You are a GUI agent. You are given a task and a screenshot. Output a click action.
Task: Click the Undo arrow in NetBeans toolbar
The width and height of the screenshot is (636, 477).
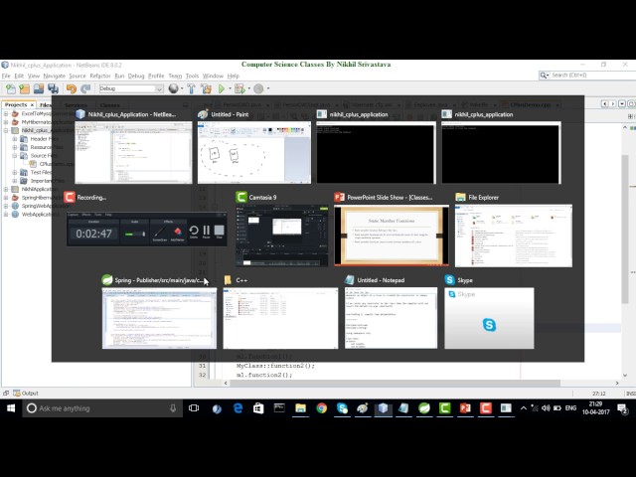[72, 88]
